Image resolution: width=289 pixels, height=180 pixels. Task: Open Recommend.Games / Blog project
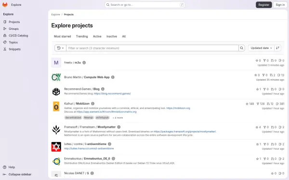(82, 89)
